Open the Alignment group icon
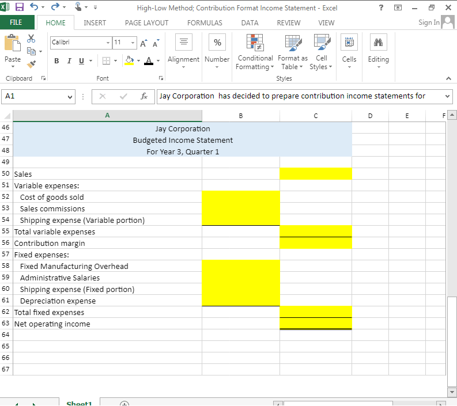This screenshot has height=406, width=457. tap(184, 42)
